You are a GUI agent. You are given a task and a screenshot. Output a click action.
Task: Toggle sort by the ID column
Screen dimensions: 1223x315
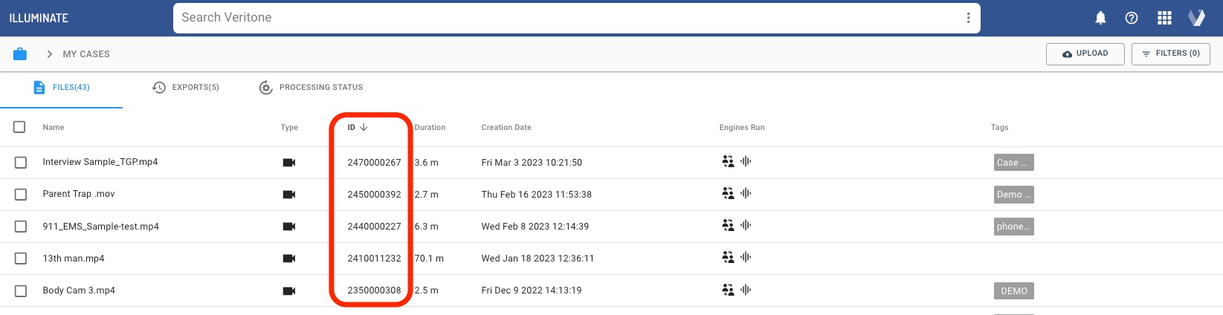click(x=358, y=127)
